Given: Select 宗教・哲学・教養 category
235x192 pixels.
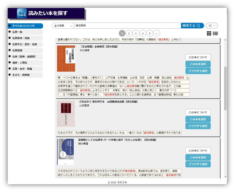Looking at the screenshot, I should (25, 69).
